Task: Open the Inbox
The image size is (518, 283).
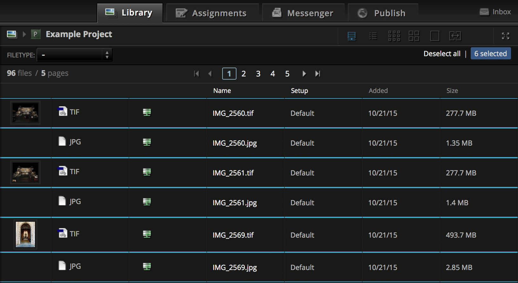Action: click(x=495, y=12)
